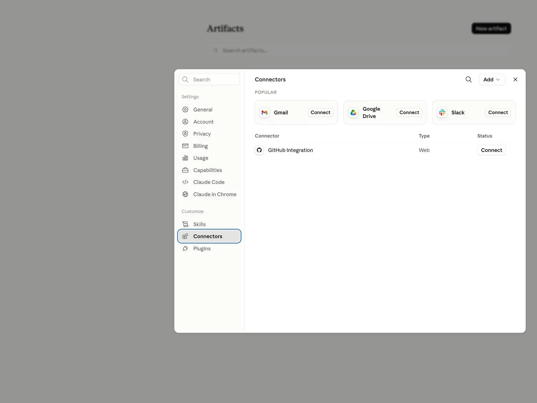The height and width of the screenshot is (403, 537).
Task: Click the Privacy shield icon
Action: coord(185,133)
